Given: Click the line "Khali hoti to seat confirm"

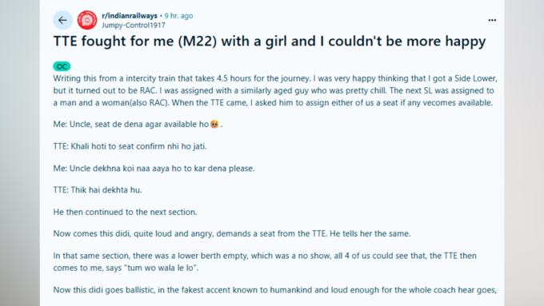Looking at the screenshot, I should pos(130,146).
